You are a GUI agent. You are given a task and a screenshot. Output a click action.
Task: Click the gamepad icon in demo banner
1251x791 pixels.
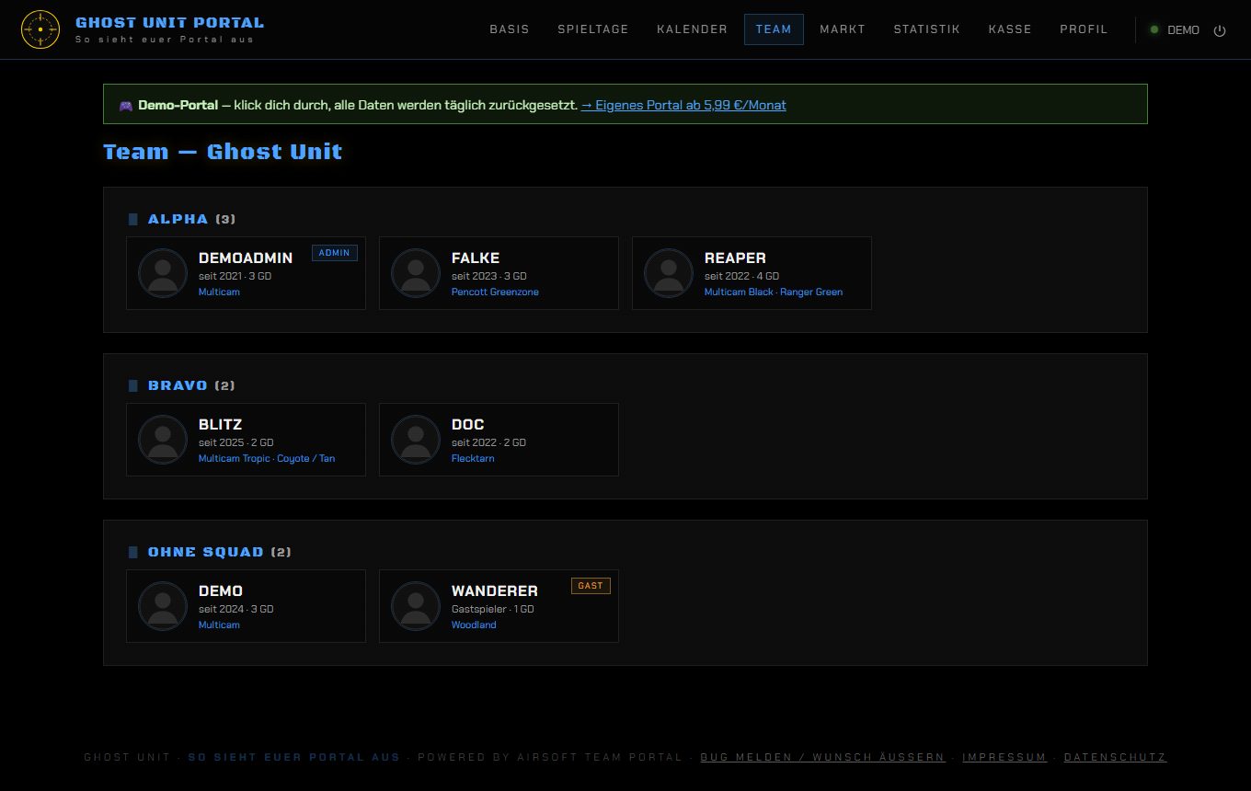tap(126, 105)
